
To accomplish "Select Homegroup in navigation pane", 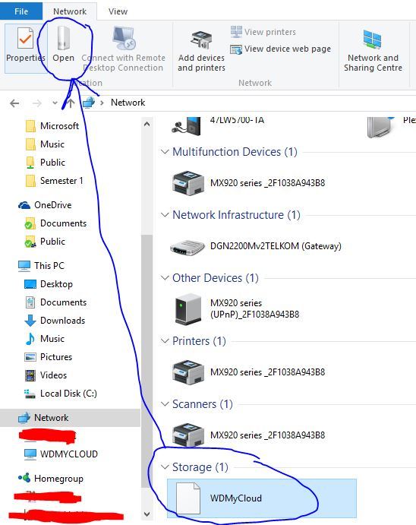I will 51,479.
